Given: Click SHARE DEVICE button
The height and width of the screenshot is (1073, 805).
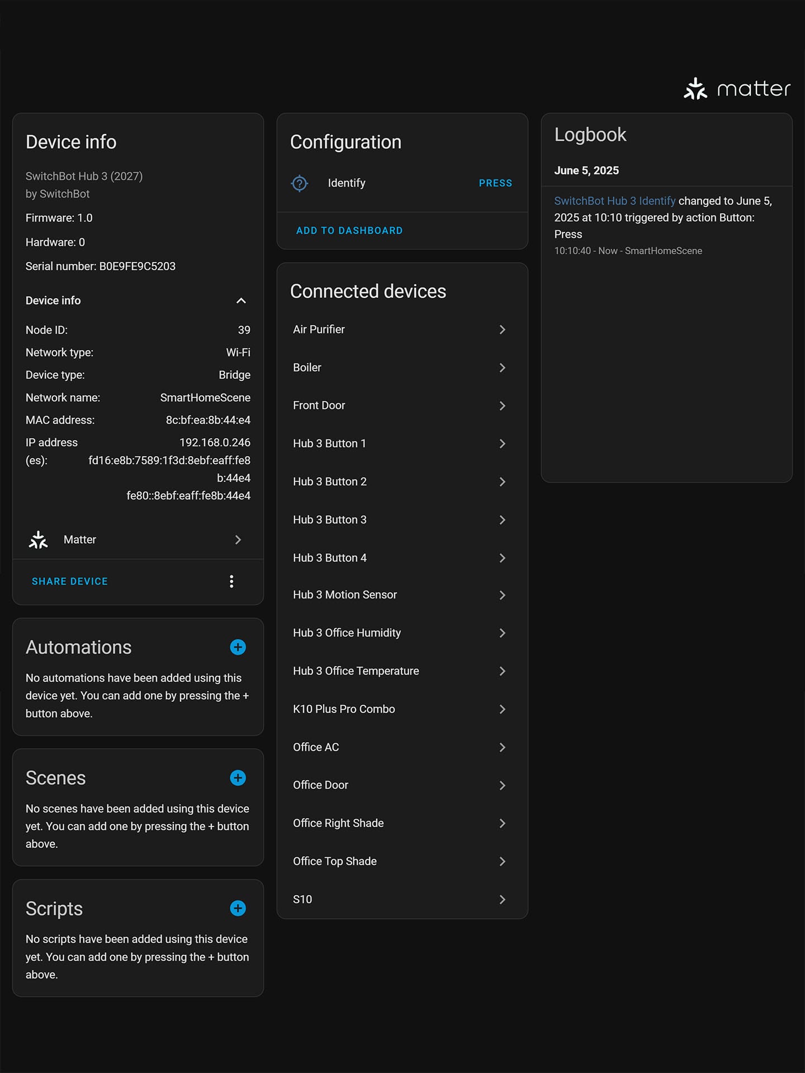Looking at the screenshot, I should pyautogui.click(x=70, y=581).
